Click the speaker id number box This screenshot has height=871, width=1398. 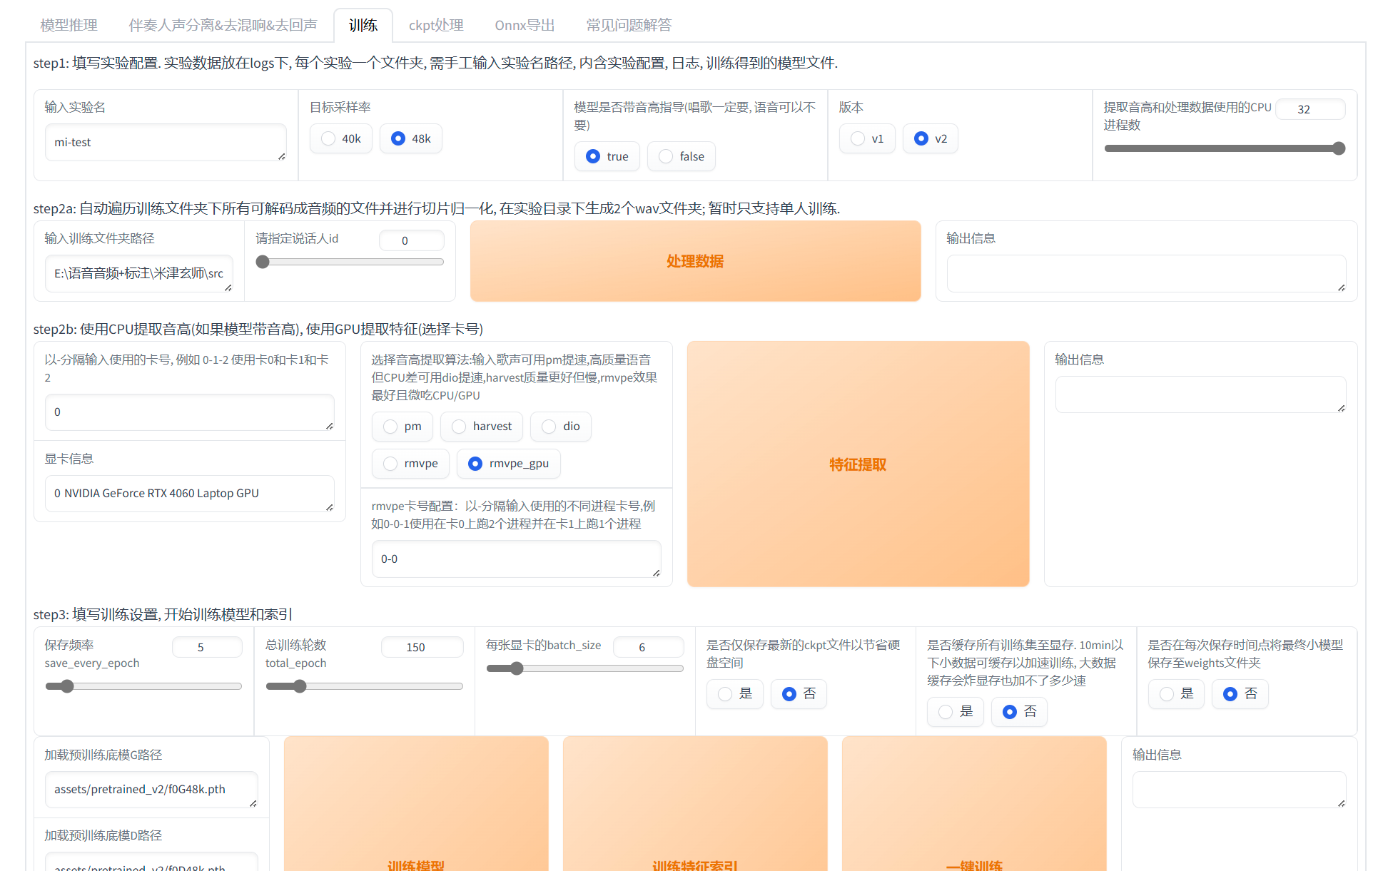pyautogui.click(x=411, y=240)
